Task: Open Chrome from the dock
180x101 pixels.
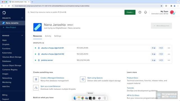Action: click(x=83, y=98)
